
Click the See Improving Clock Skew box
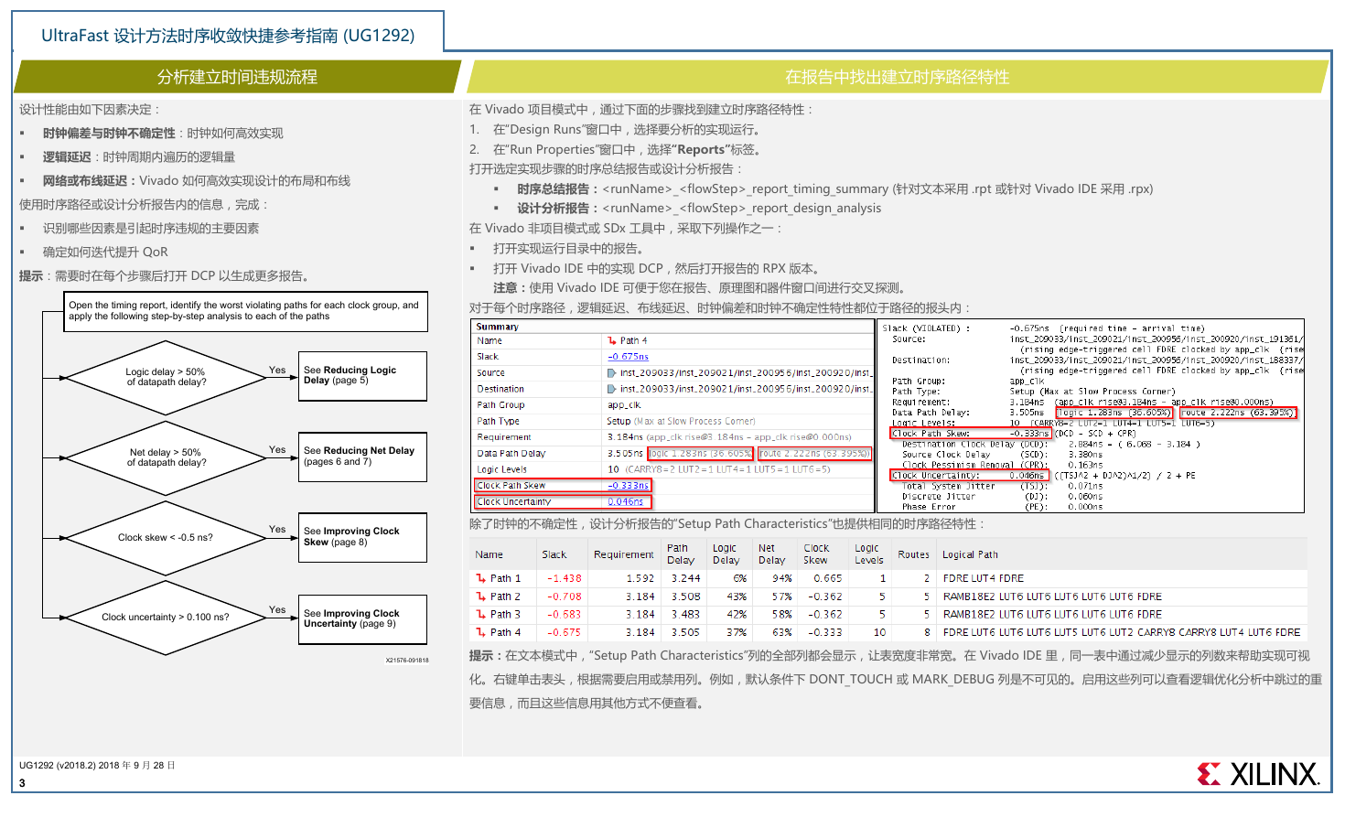click(x=362, y=537)
